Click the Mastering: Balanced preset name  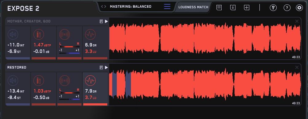tap(131, 6)
